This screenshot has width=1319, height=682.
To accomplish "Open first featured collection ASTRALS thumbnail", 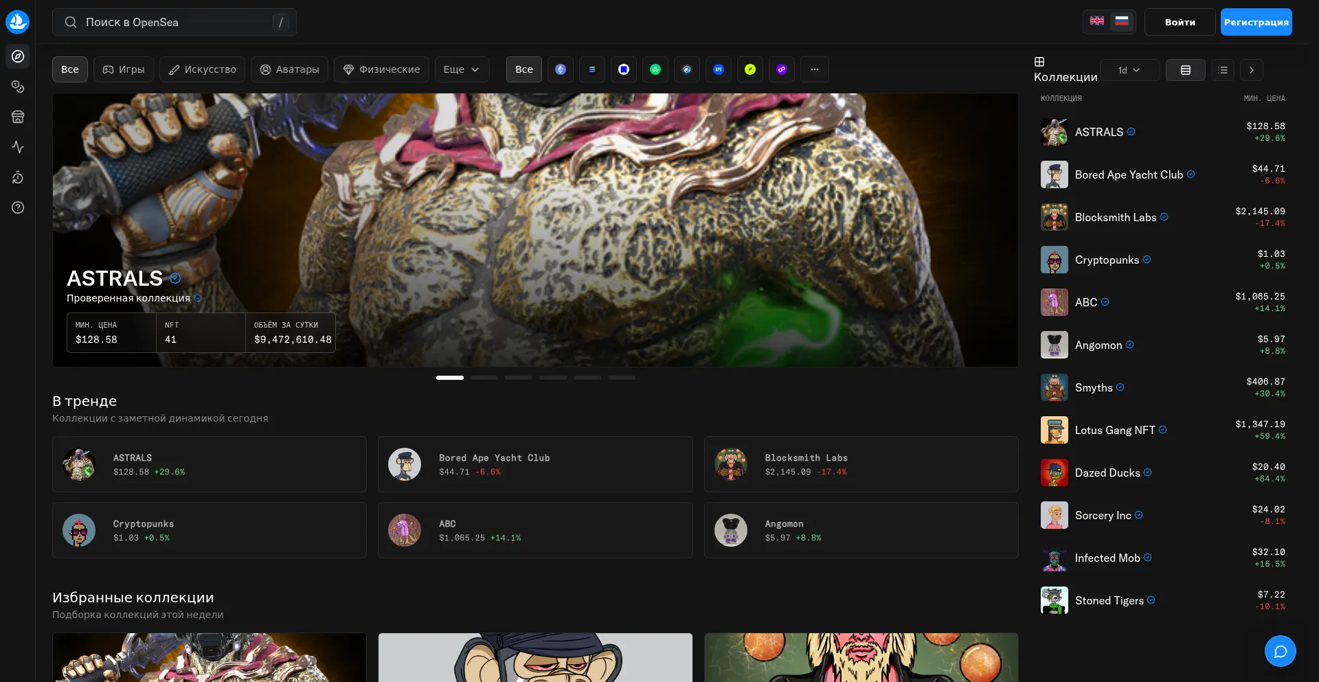I will click(x=210, y=657).
